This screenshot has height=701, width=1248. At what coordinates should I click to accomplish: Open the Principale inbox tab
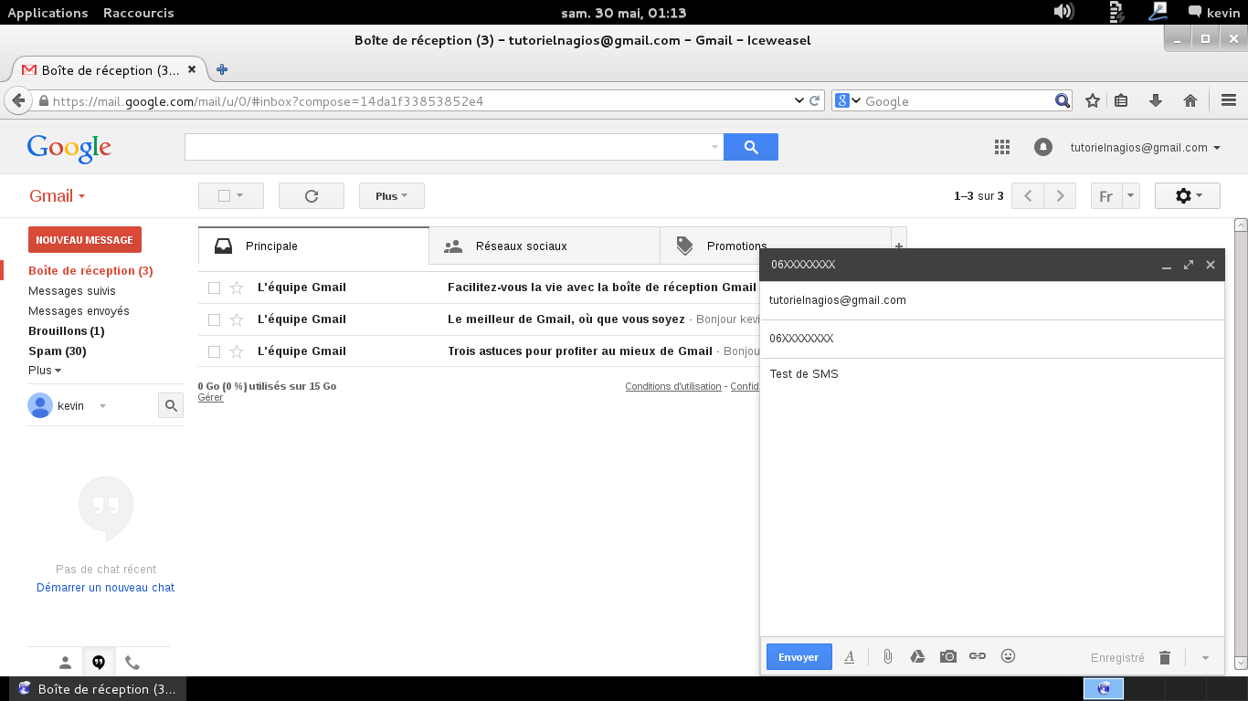tap(313, 246)
